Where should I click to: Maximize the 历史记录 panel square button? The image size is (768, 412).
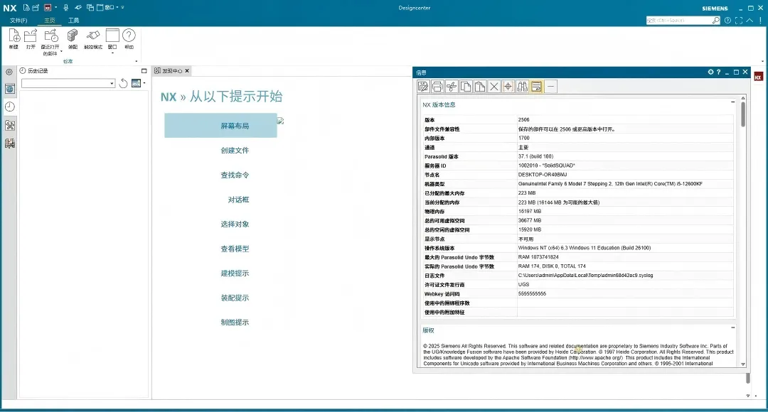144,71
